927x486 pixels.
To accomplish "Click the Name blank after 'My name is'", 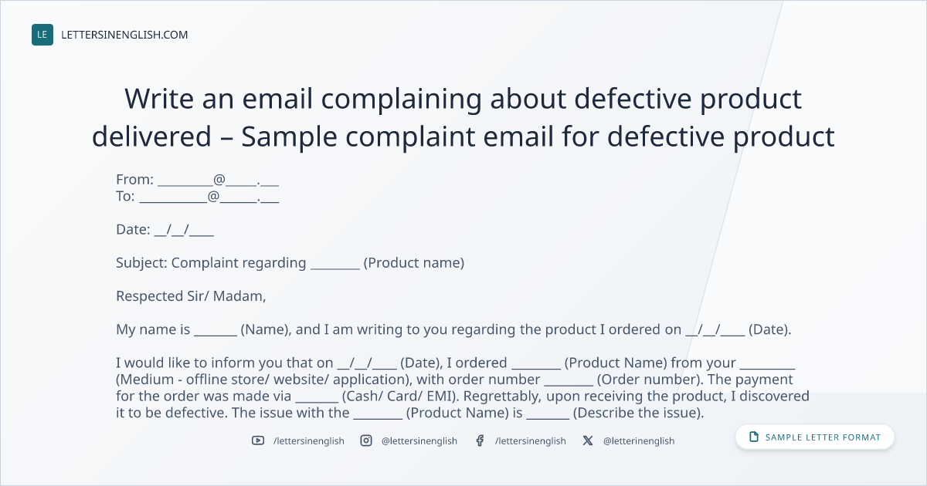I will tap(216, 329).
